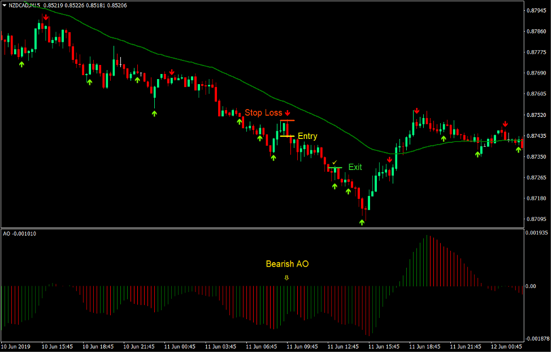Image resolution: width=552 pixels, height=353 pixels.
Task: Select the green up arrow near the lowest candle
Action: (x=362, y=222)
